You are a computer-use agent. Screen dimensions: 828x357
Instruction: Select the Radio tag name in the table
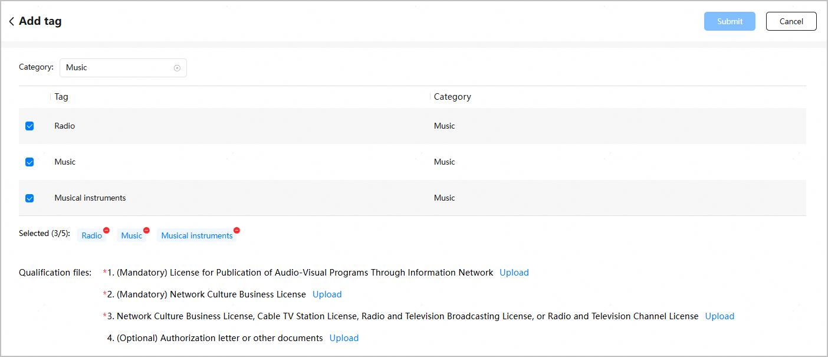tap(65, 126)
